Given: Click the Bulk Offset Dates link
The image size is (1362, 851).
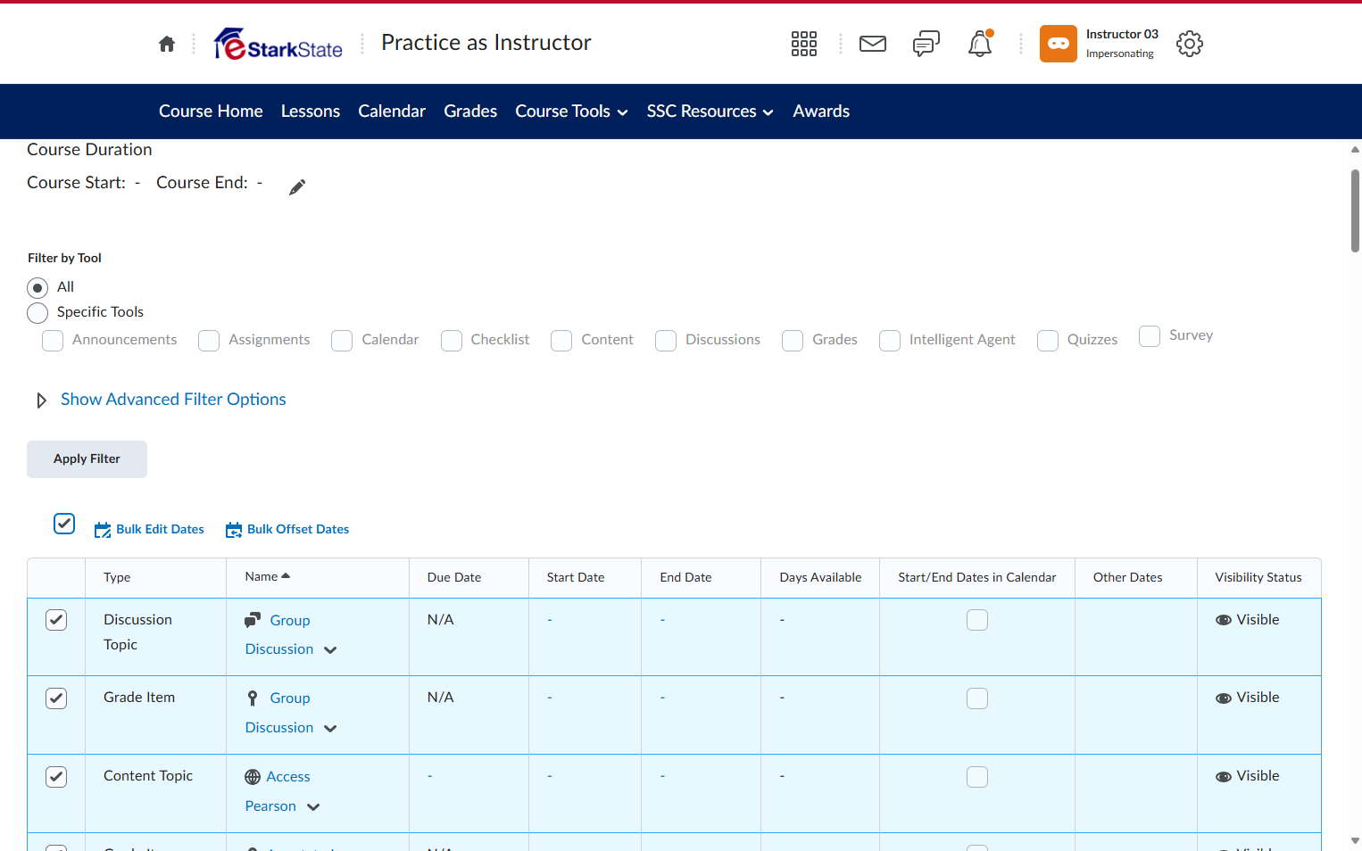Looking at the screenshot, I should point(298,529).
